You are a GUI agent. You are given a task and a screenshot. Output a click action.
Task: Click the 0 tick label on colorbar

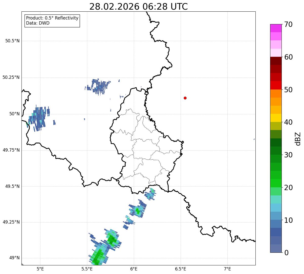pyautogui.click(x=286, y=253)
